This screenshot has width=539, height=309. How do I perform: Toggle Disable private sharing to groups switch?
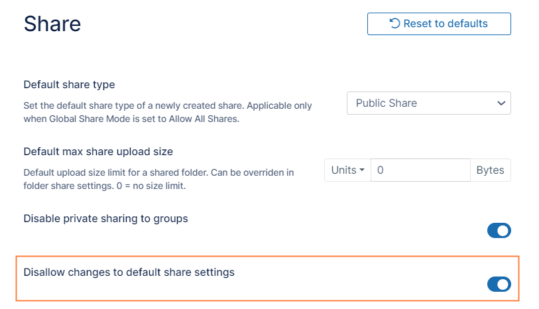tap(499, 230)
